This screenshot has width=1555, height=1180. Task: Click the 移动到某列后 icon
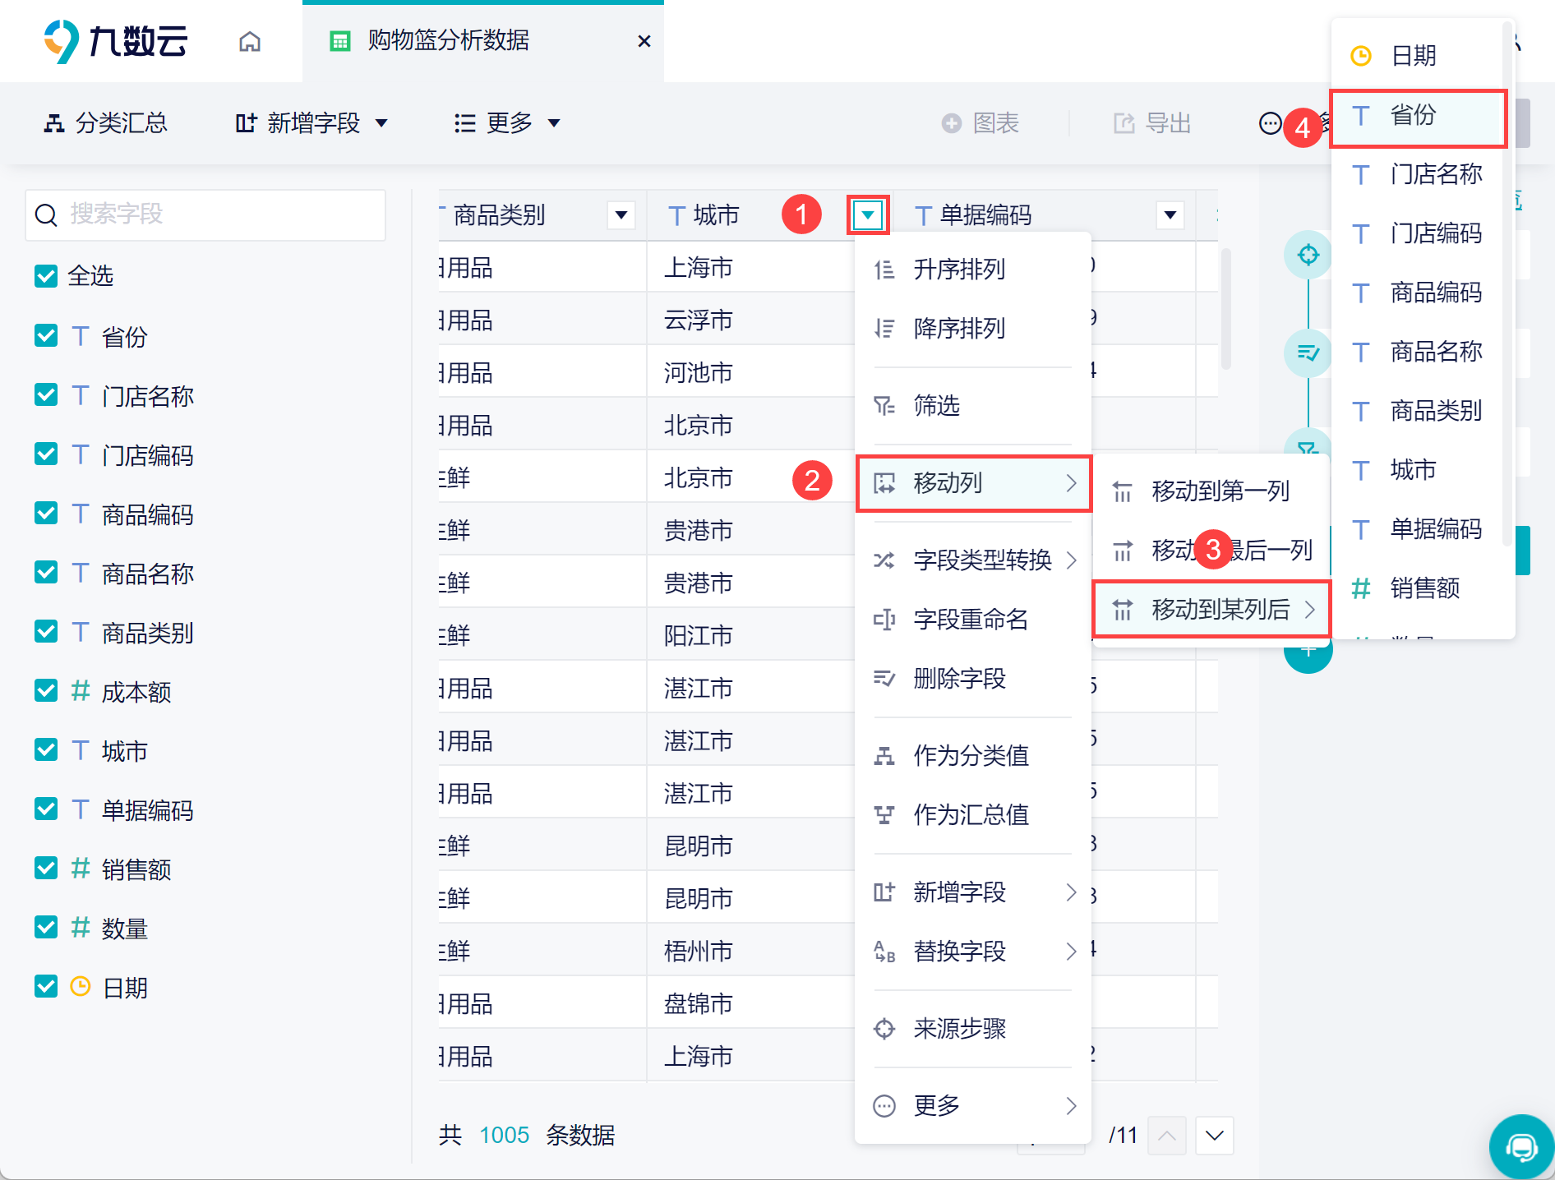[1123, 610]
